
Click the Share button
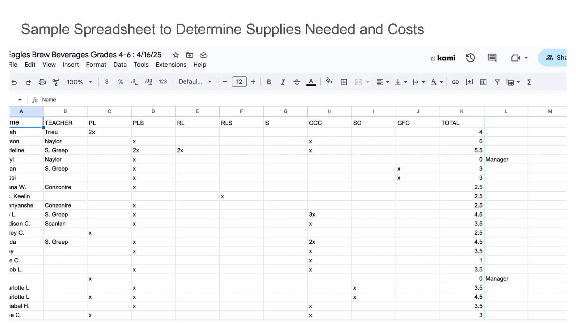tap(555, 58)
